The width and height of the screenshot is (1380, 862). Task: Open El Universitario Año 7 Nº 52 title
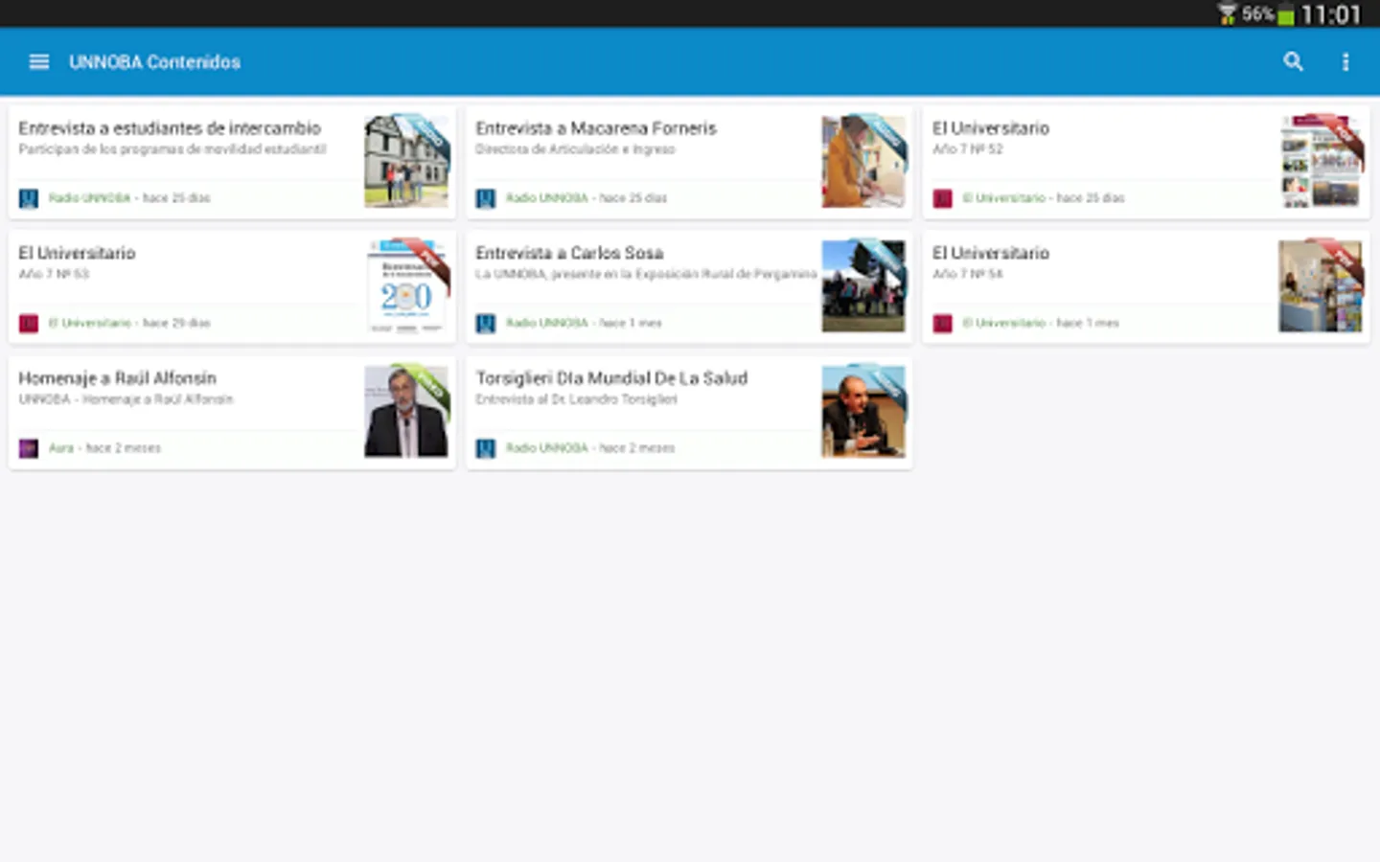(991, 128)
